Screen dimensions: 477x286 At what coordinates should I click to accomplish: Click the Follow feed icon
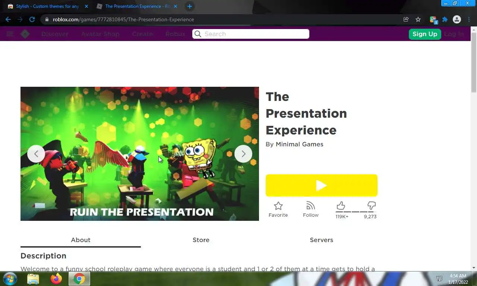(310, 206)
